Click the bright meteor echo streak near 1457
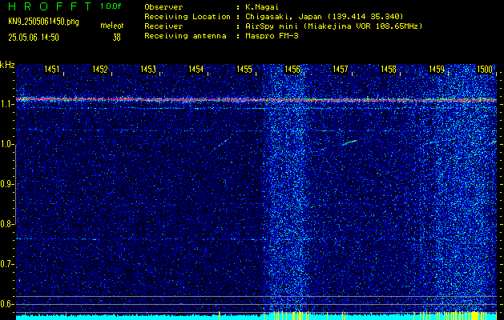504x320 pixels. pyautogui.click(x=349, y=142)
